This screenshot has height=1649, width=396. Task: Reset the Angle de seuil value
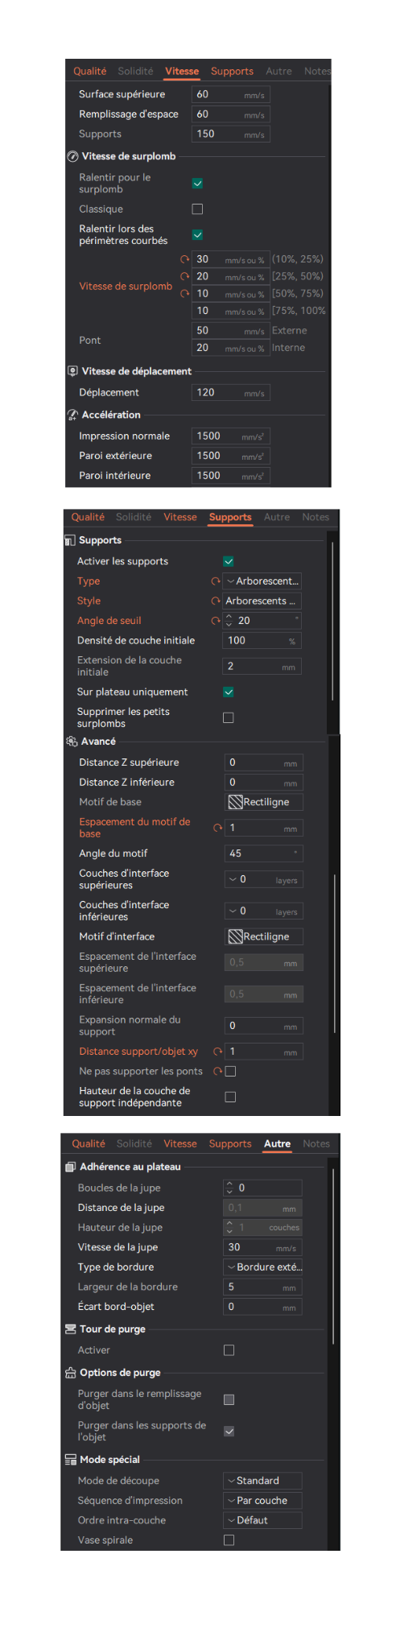(x=216, y=621)
